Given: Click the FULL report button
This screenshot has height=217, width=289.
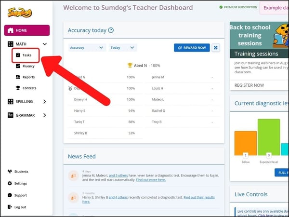Looking at the screenshot, I should (x=282, y=173).
